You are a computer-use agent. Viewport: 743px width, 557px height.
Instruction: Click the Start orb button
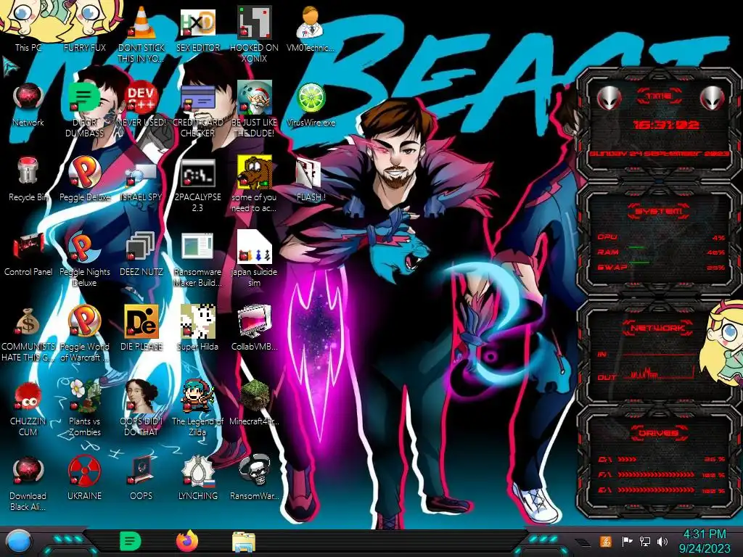20,542
